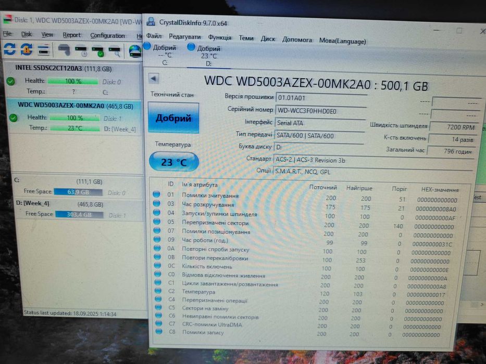Image resolution: width=486 pixels, height=364 pixels.
Task: Open the Редагувати menu
Action: pyautogui.click(x=185, y=36)
